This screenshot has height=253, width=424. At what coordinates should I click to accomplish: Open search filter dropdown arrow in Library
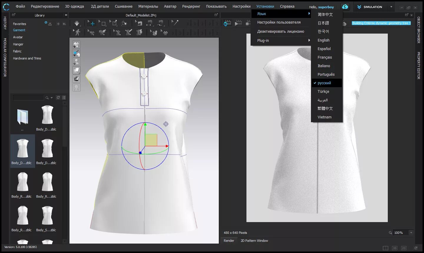(x=52, y=98)
